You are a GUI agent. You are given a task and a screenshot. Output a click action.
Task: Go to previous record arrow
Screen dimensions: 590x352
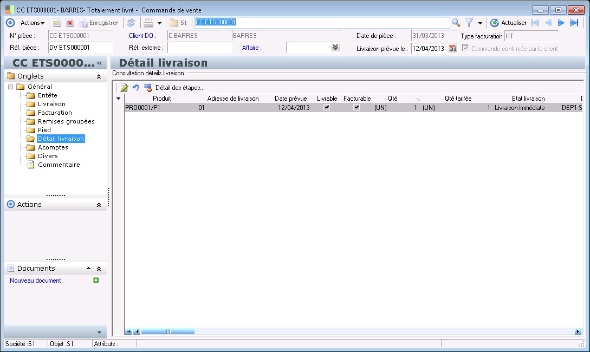tap(548, 23)
